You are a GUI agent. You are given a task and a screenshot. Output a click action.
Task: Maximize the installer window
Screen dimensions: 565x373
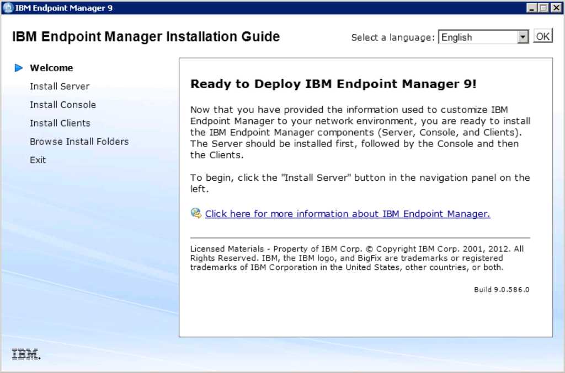(543, 8)
